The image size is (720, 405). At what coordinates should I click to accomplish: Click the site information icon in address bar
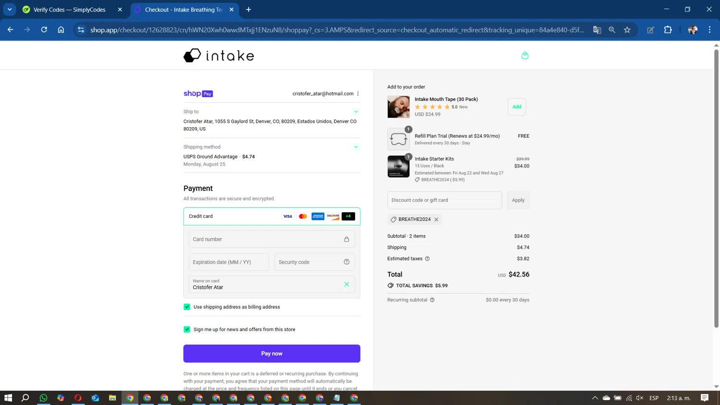point(81,30)
